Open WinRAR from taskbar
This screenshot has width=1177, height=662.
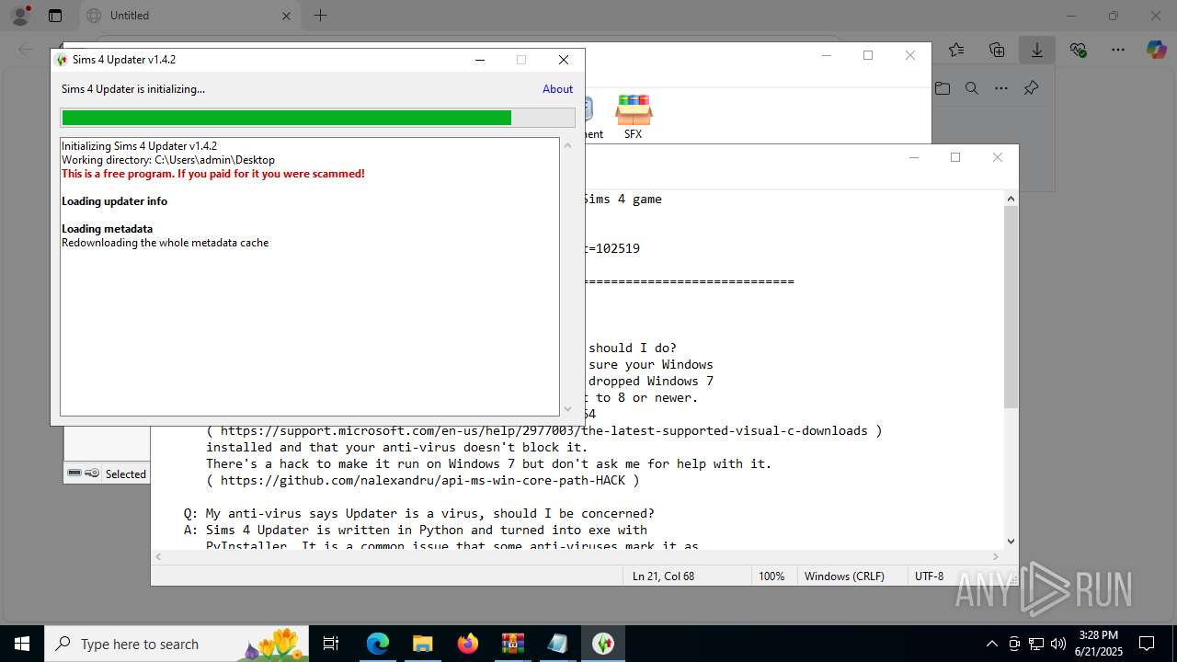[513, 644]
